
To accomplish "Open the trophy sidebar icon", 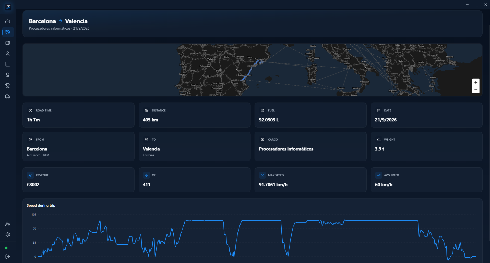I will click(8, 86).
